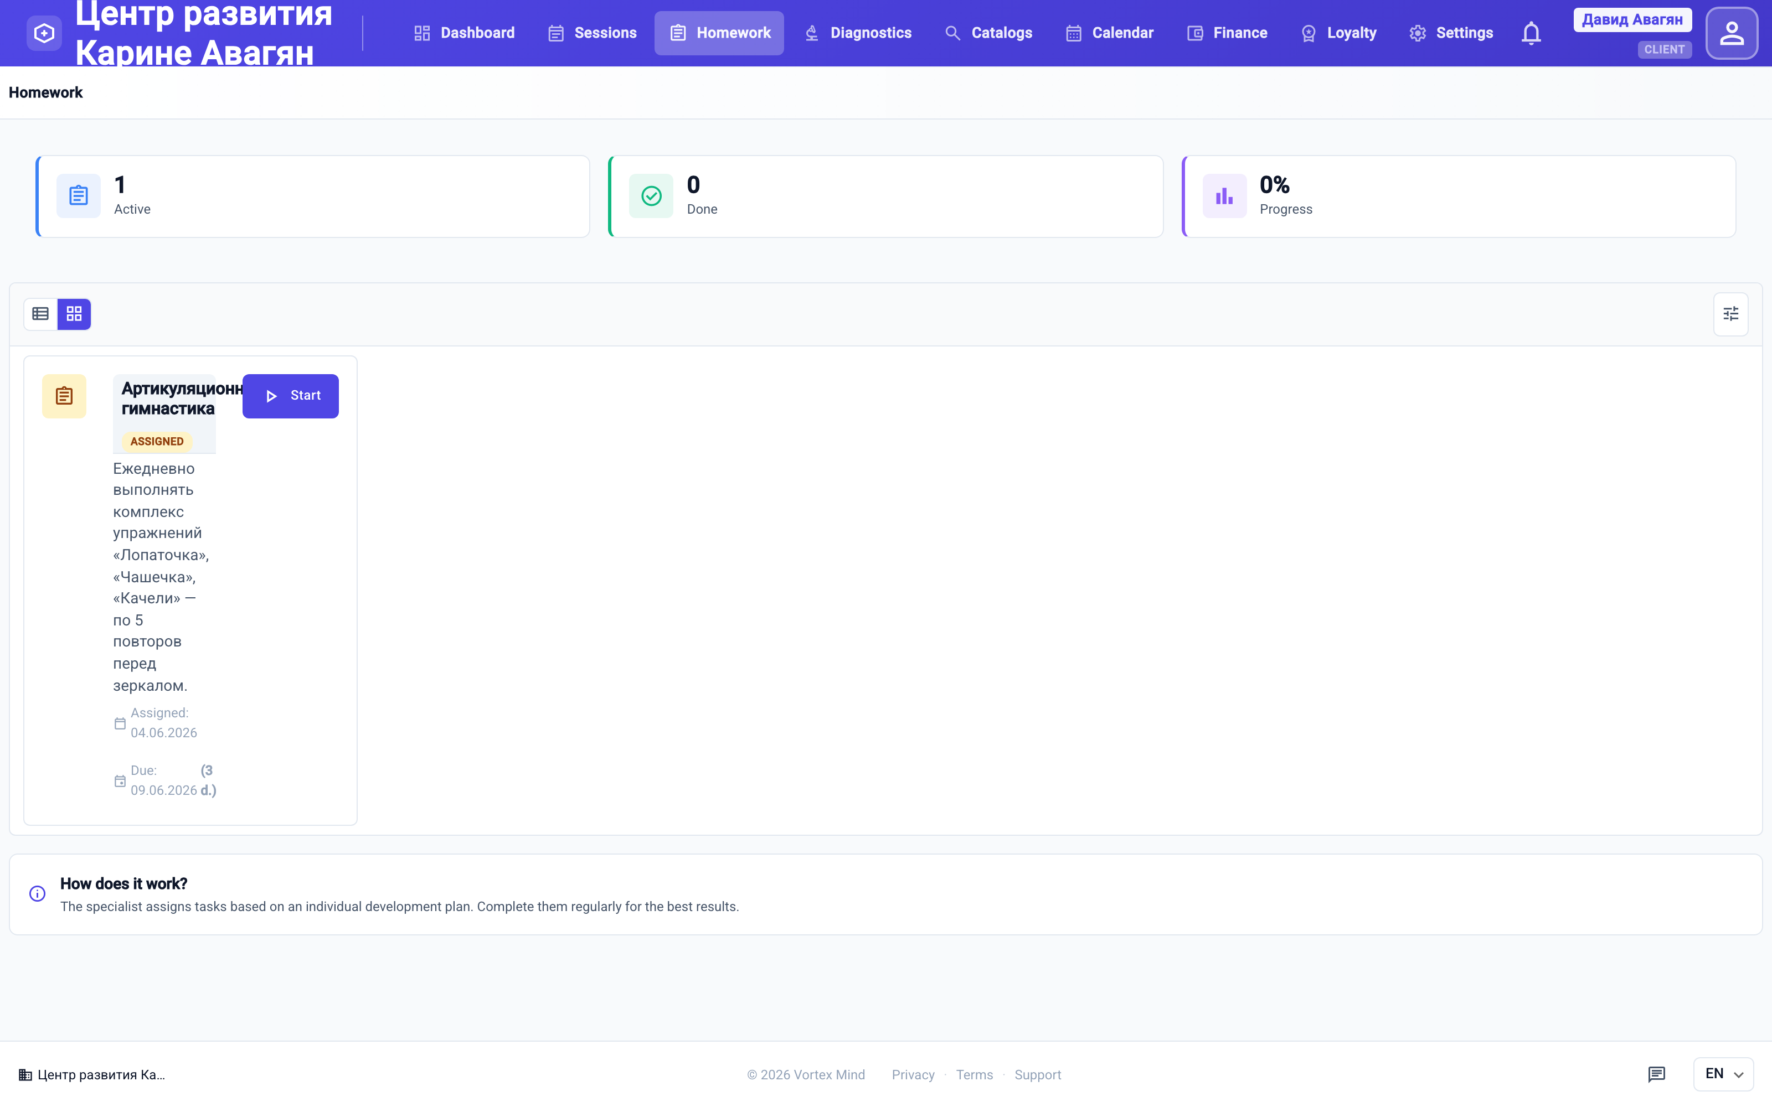This screenshot has height=1107, width=1772.
Task: Click the organization building icon in the footer
Action: [25, 1075]
